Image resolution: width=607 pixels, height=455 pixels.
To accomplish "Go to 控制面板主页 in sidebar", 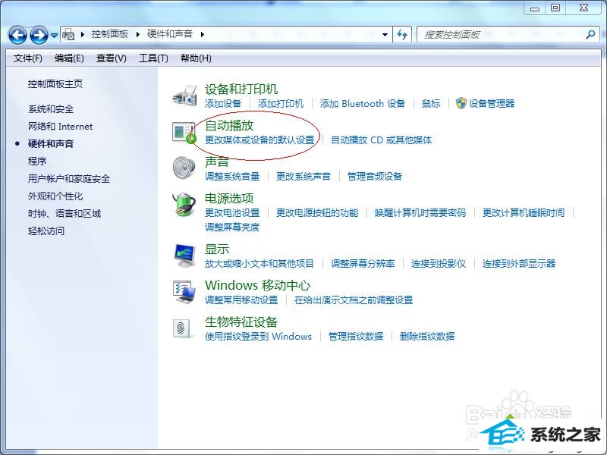I will click(x=55, y=84).
